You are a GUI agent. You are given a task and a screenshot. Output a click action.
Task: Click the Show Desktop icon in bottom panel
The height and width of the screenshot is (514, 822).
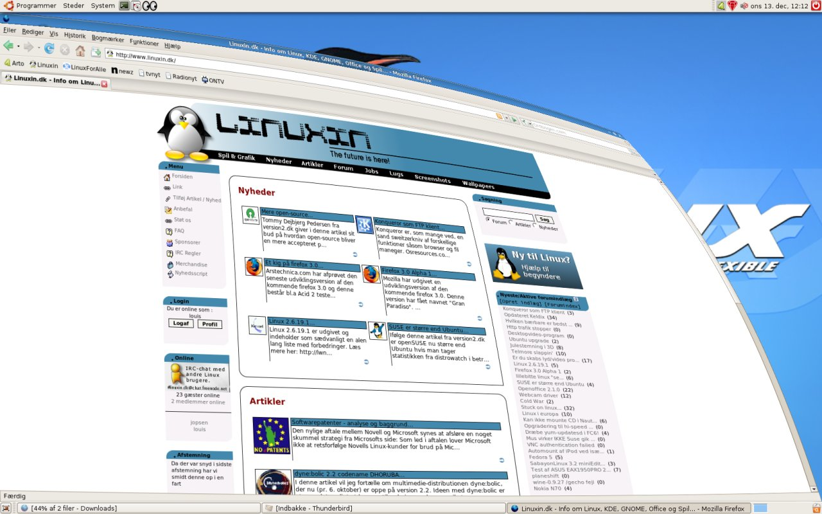tap(6, 508)
